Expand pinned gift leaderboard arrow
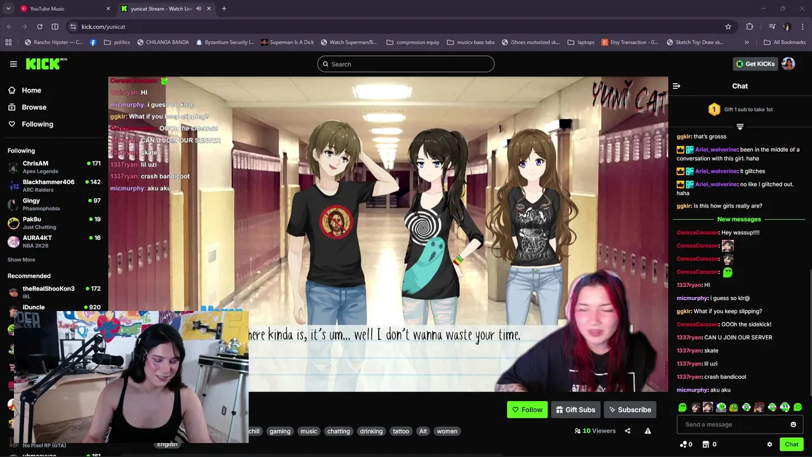 pos(740,126)
